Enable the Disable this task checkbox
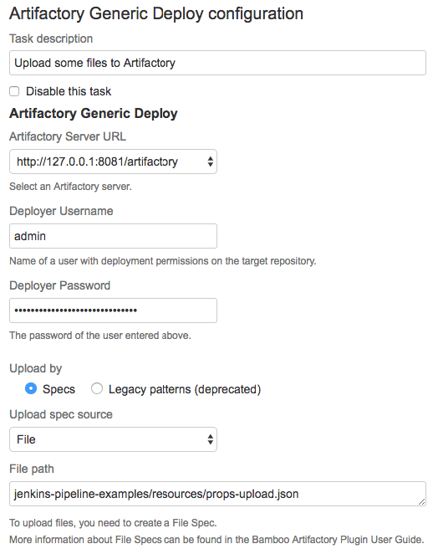Screen dimensions: 433x549 14,91
